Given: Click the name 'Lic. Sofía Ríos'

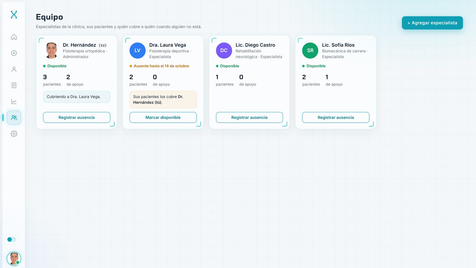Looking at the screenshot, I should click(338, 45).
